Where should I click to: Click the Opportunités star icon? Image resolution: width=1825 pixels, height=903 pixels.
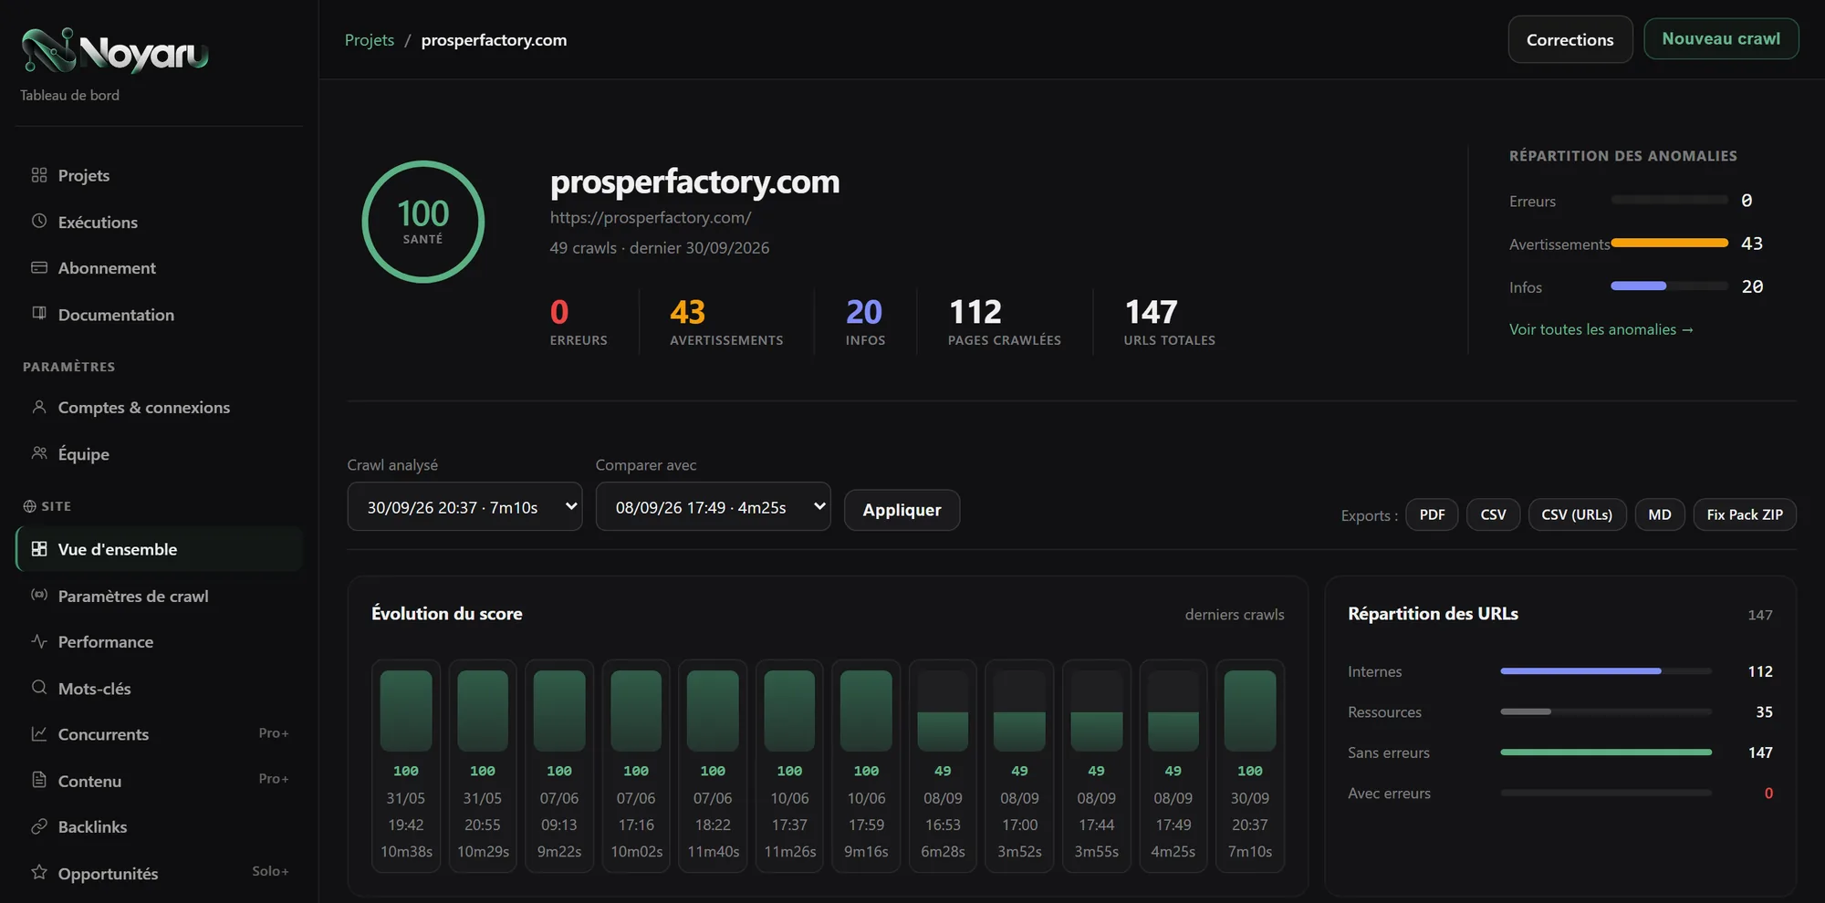pyautogui.click(x=39, y=872)
